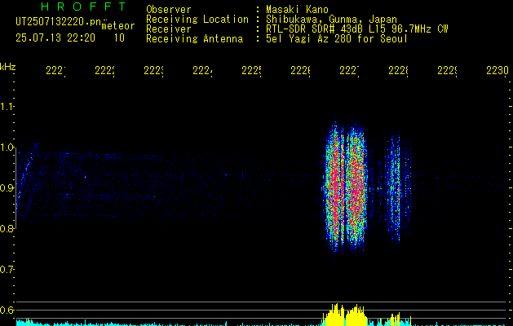Viewport: 513px width, 326px height.
Task: Click the fainter blue echo near 2228
Action: (x=396, y=188)
